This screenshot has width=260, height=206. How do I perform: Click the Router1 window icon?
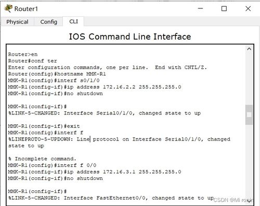(x=8, y=8)
